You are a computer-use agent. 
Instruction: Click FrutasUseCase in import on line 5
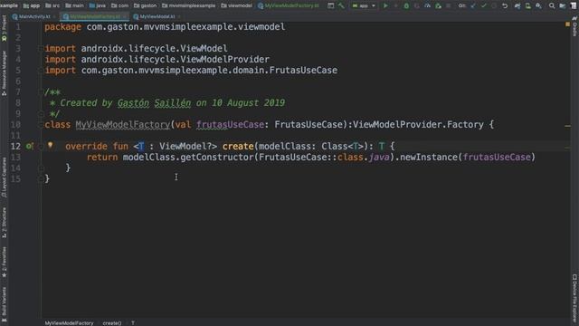click(303, 71)
